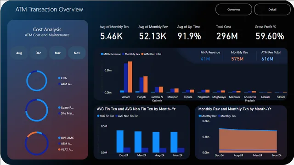Open the Detail page button

272,10
